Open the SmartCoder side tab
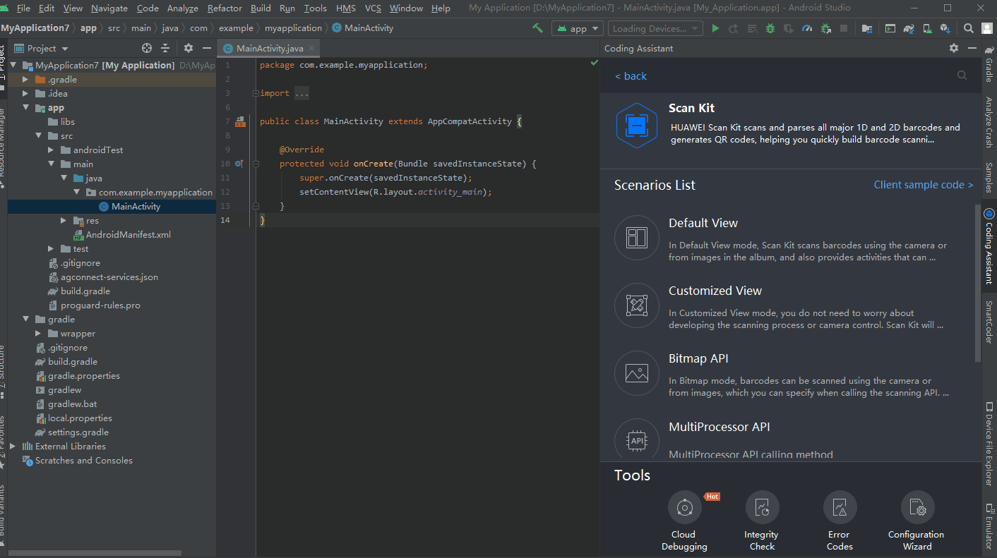 [x=989, y=322]
